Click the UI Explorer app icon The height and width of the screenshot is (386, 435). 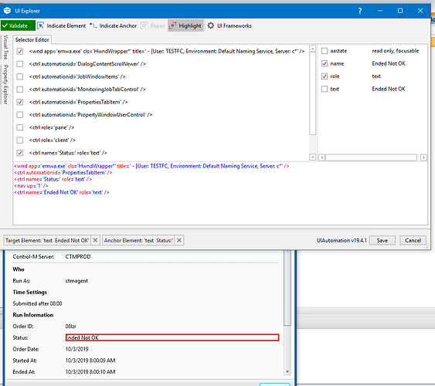(7, 11)
